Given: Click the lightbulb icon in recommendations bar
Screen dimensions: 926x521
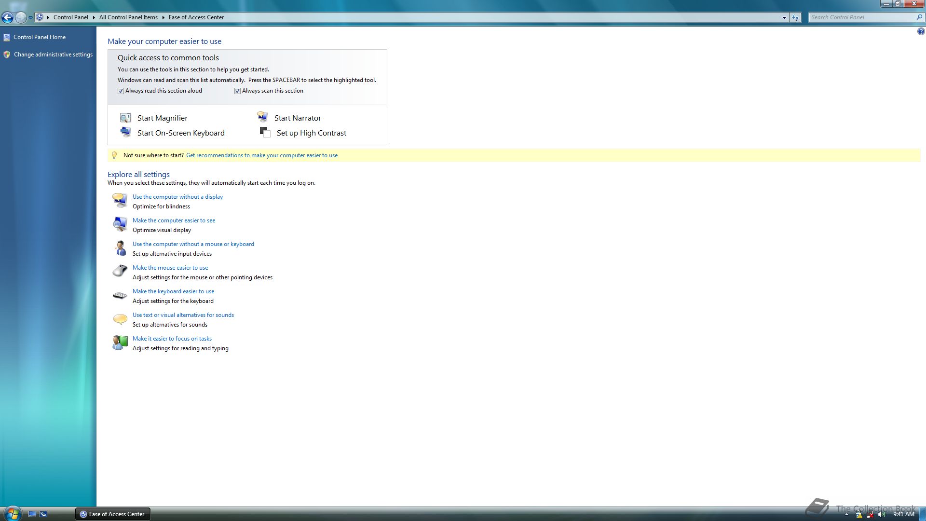Looking at the screenshot, I should pos(114,155).
